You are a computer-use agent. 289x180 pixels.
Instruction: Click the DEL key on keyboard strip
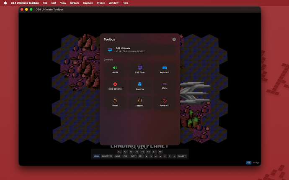click(x=141, y=156)
